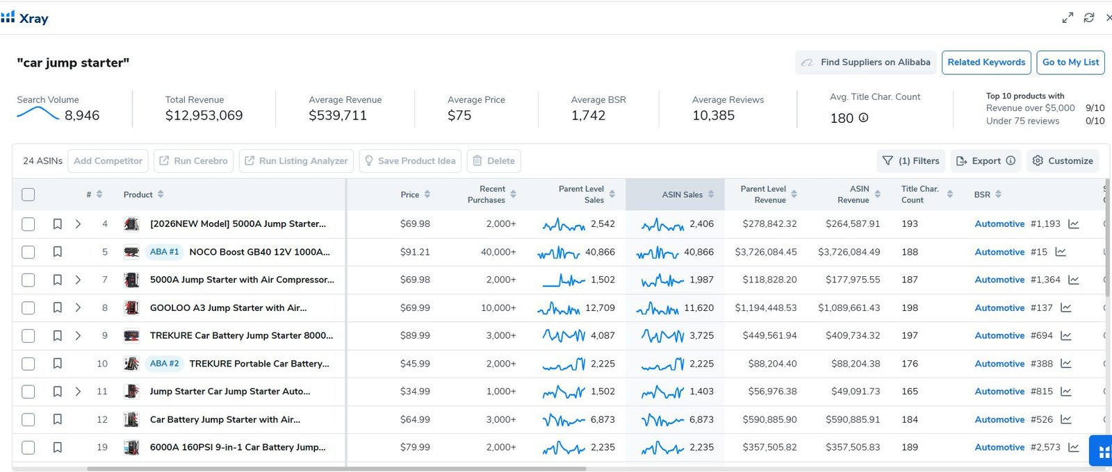Open the info icon beside the 180 title count
The width and height of the screenshot is (1112, 472).
pyautogui.click(x=863, y=118)
